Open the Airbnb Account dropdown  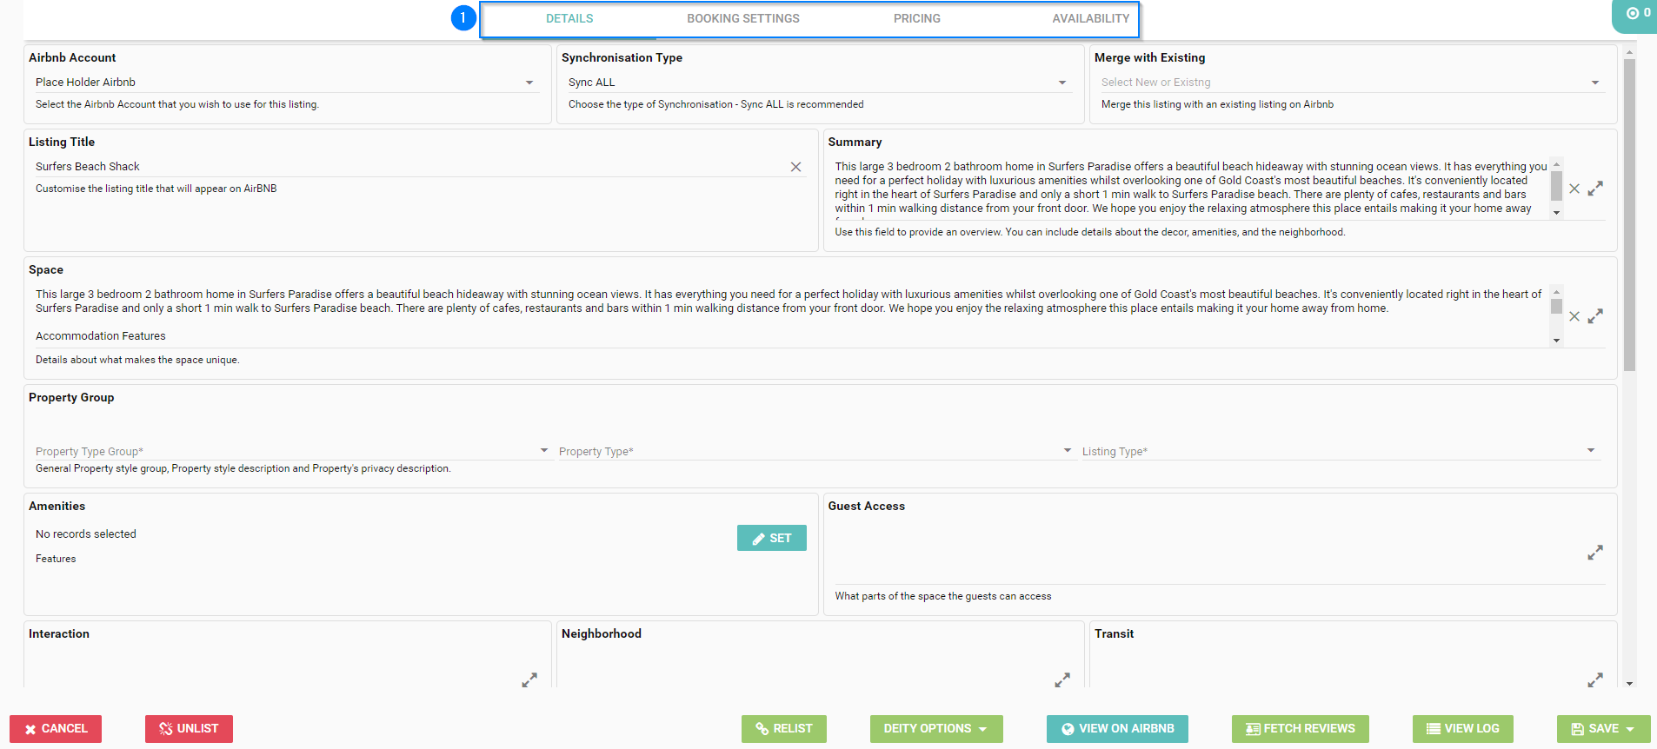click(x=529, y=83)
